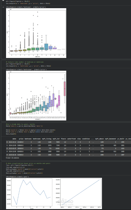Click the 'sqft_living' column header
Screen dimensions: 131x210
(x=47, y=139)
